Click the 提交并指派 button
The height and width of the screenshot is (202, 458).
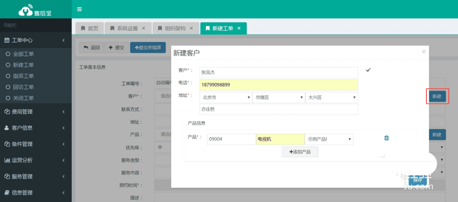coord(147,48)
